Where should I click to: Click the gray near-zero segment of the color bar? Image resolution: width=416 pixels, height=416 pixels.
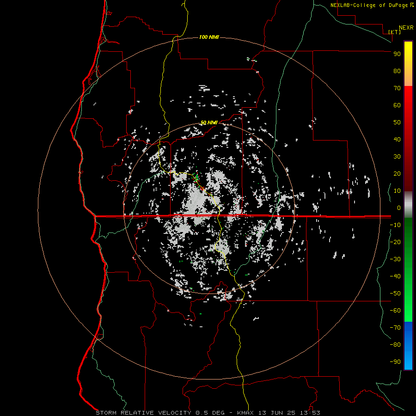point(408,205)
